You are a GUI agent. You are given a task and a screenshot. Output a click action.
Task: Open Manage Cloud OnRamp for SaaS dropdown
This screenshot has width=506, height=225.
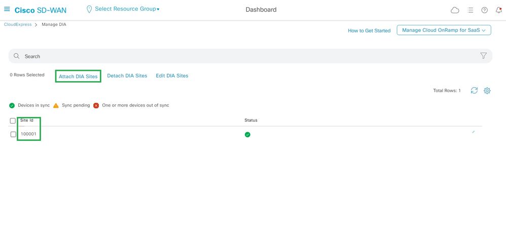pyautogui.click(x=444, y=30)
